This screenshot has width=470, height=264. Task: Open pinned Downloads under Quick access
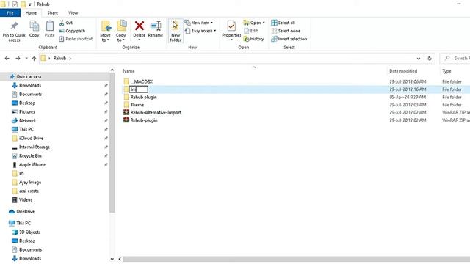tap(30, 86)
